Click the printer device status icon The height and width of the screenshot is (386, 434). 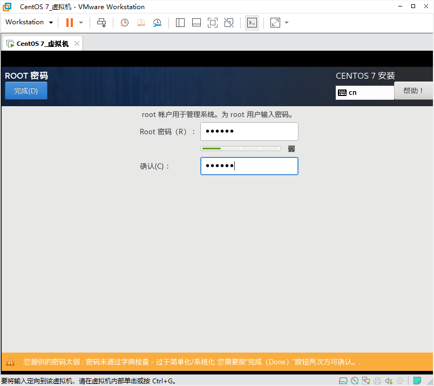(377, 381)
